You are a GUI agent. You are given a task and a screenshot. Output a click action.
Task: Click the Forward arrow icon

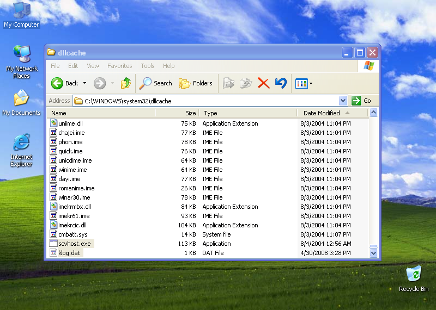[100, 83]
